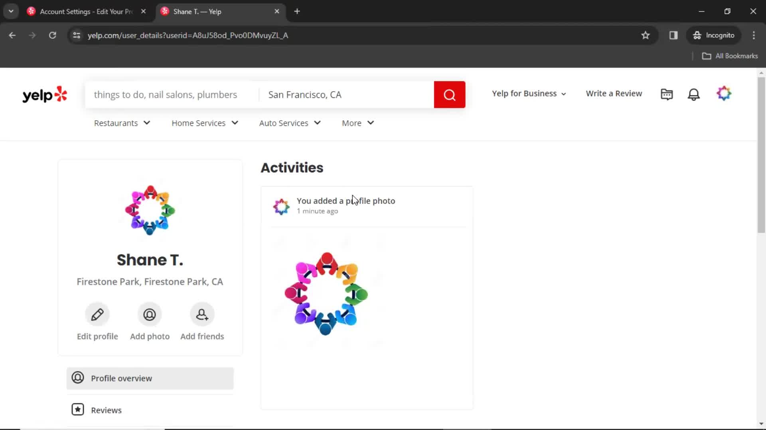Expand the Restaurants dropdown menu
Screen dimensions: 766x430
122,123
